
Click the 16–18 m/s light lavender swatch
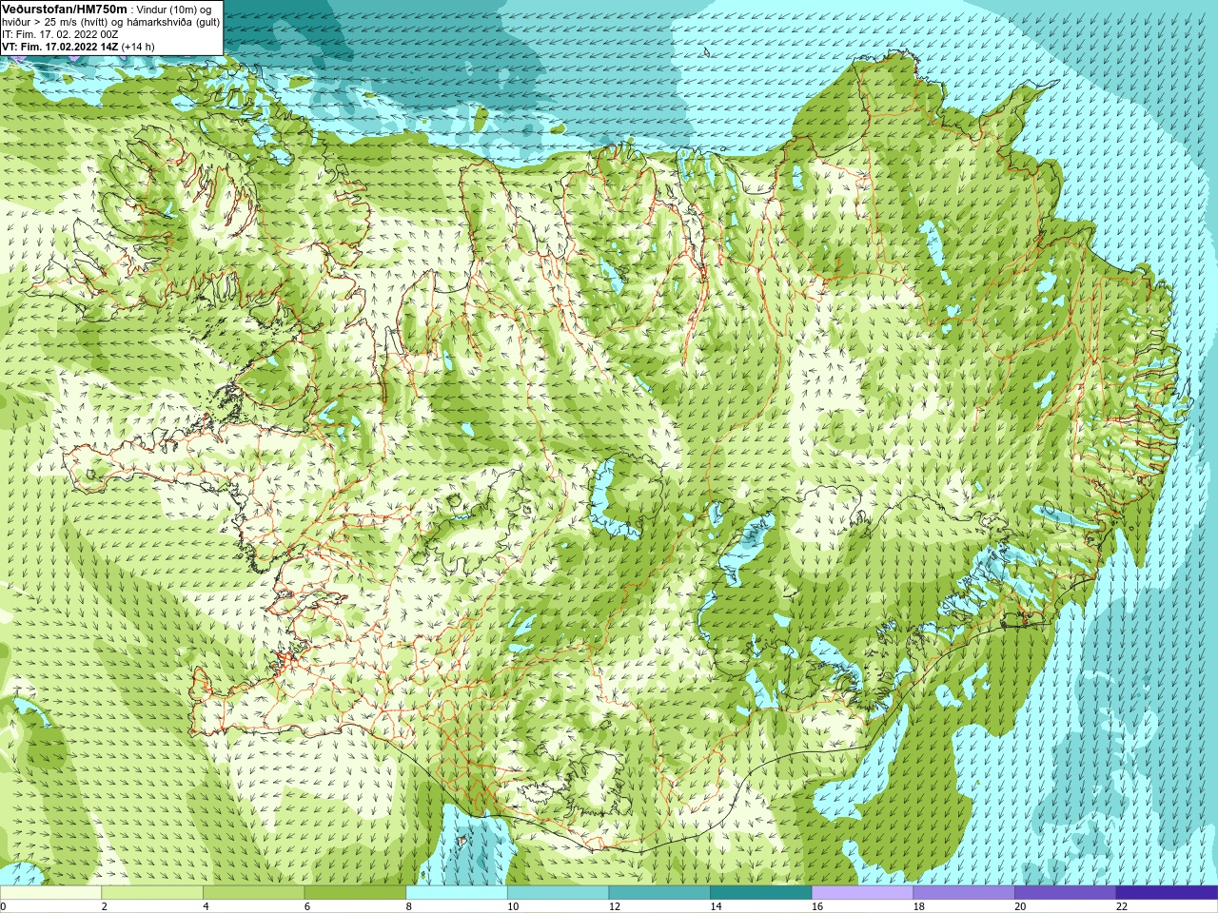pyautogui.click(x=863, y=893)
